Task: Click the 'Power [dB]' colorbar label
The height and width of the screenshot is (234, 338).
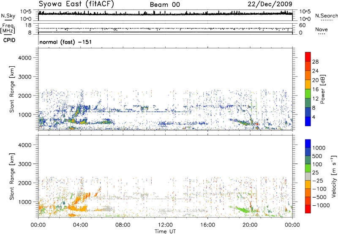Action: tap(322, 89)
